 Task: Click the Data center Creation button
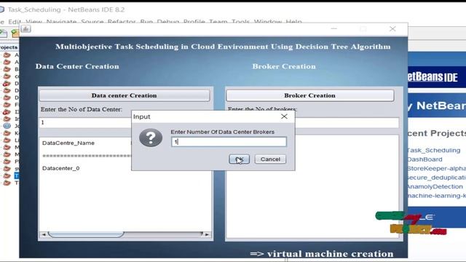[x=125, y=95]
